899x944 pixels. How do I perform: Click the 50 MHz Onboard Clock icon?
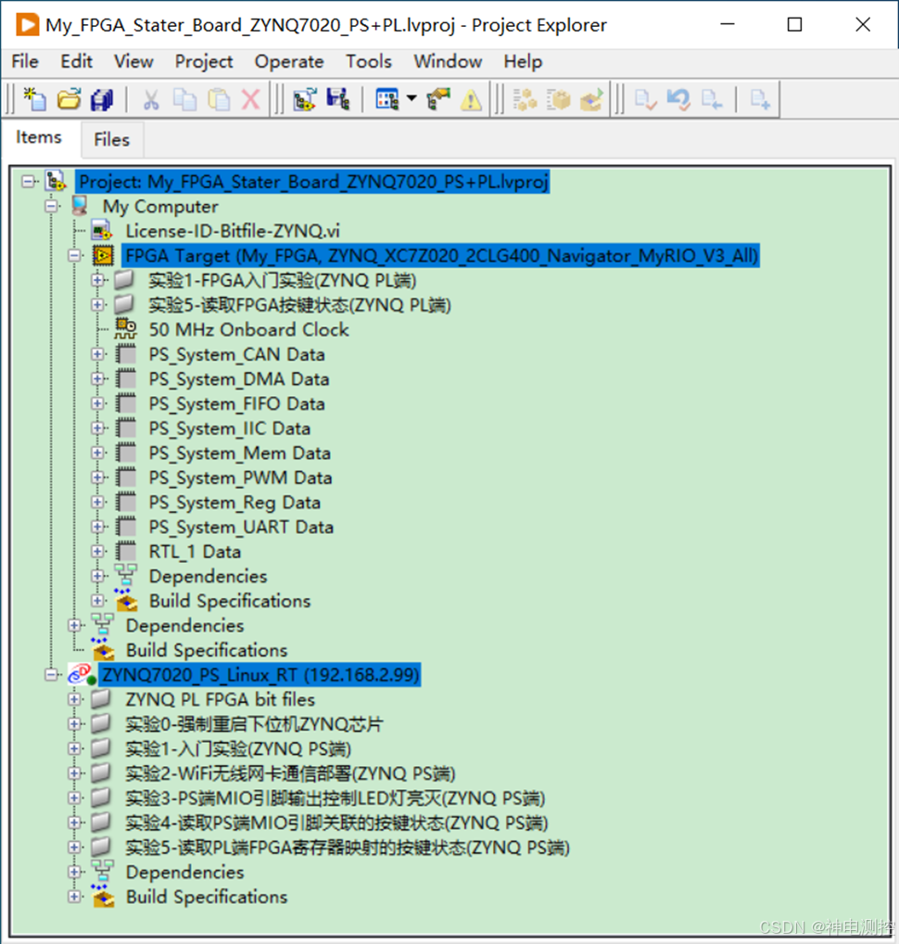coord(125,329)
